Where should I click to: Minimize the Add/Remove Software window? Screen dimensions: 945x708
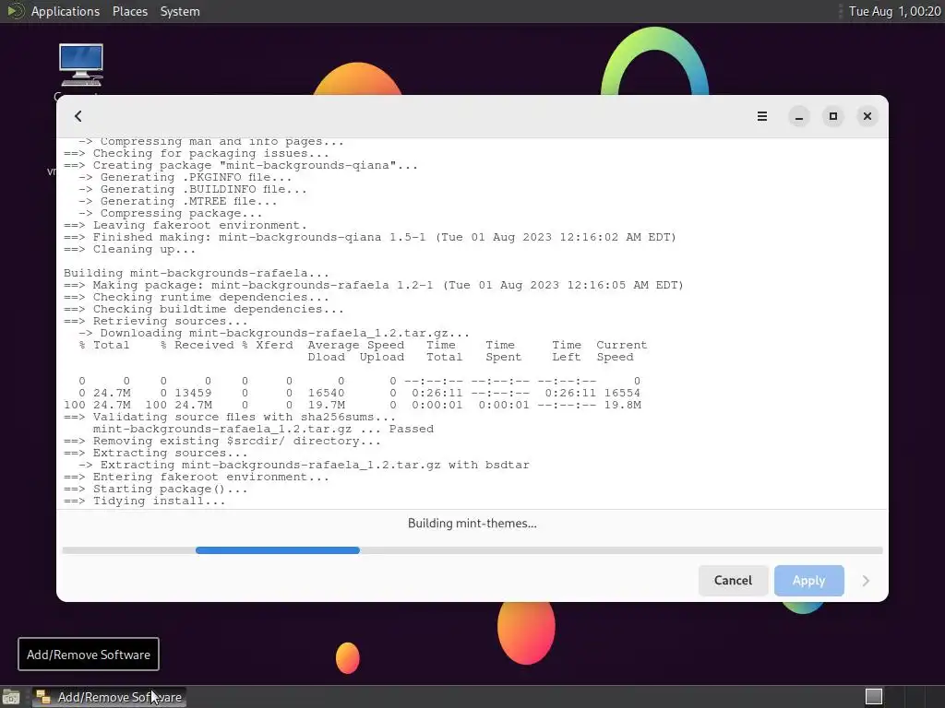(799, 116)
